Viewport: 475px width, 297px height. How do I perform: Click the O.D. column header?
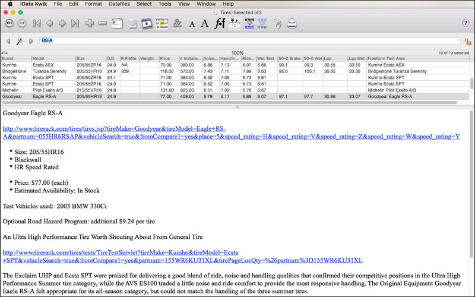(113, 58)
